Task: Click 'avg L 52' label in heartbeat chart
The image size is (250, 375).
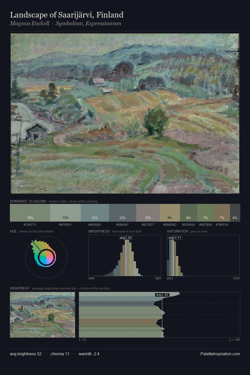Action: (x=162, y=295)
